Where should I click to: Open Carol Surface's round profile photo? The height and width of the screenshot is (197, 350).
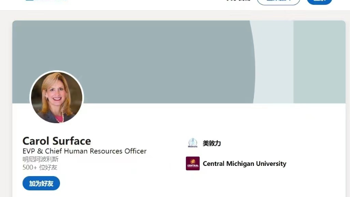pyautogui.click(x=56, y=97)
